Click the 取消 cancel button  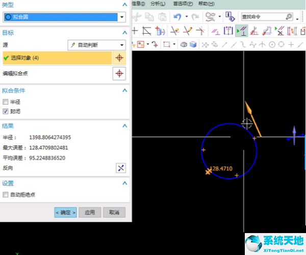pos(114,212)
